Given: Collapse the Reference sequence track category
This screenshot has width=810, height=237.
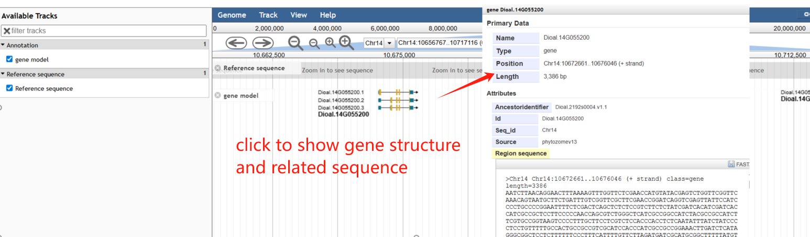Looking at the screenshot, I should coord(3,74).
